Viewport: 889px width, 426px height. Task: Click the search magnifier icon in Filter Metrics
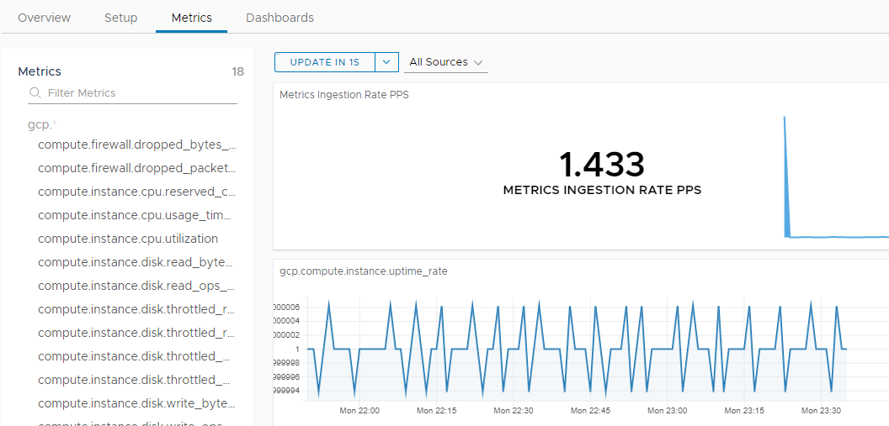(35, 92)
